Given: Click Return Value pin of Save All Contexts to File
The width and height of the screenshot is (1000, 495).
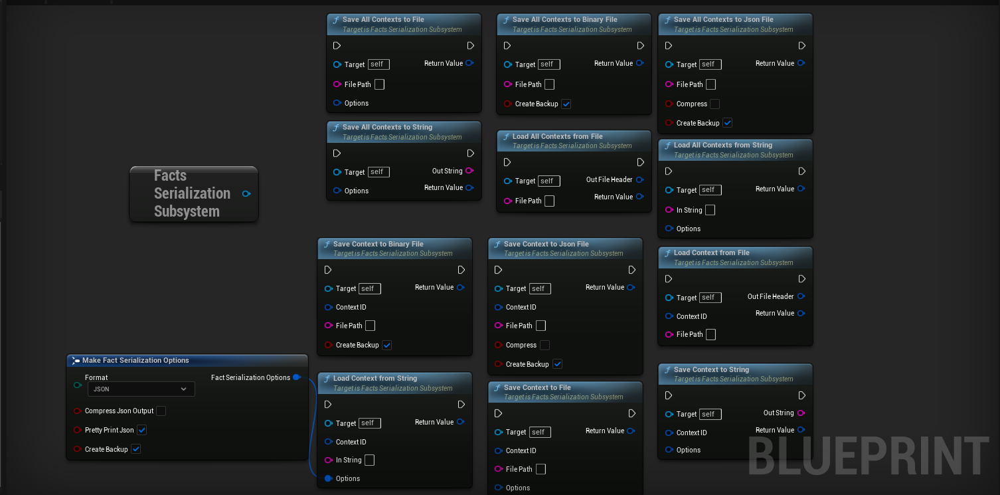Looking at the screenshot, I should (469, 63).
